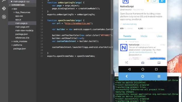Tap the Android back navigation triangle
The height and width of the screenshot is (102, 182).
[129, 69]
